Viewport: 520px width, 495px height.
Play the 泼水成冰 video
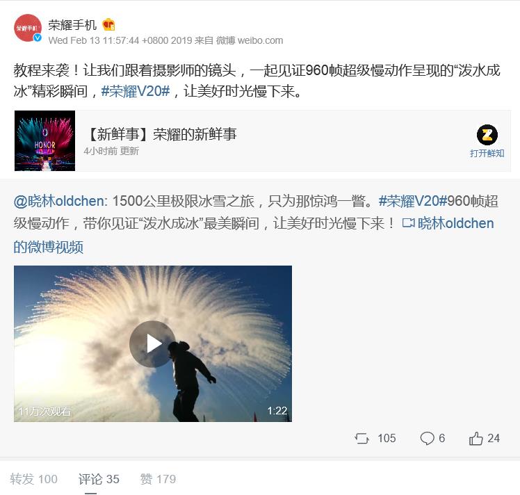[x=152, y=343]
